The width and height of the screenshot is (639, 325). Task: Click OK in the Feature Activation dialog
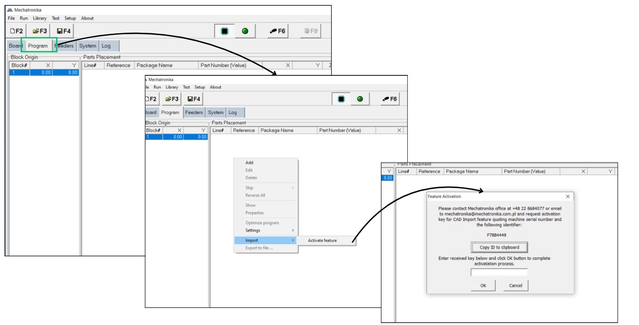pos(483,285)
